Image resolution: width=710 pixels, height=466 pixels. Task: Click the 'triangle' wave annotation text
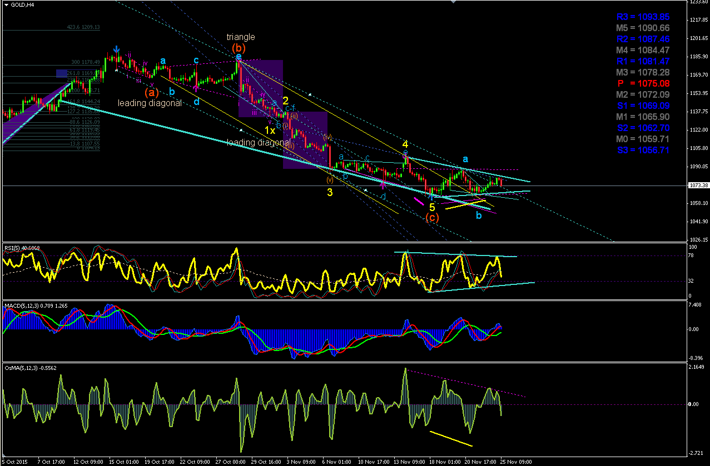(x=241, y=37)
